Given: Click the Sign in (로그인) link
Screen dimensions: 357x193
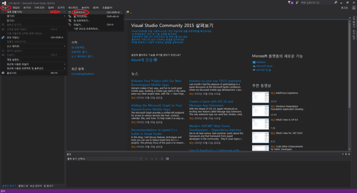Looking at the screenshot, I should (x=345, y=8).
